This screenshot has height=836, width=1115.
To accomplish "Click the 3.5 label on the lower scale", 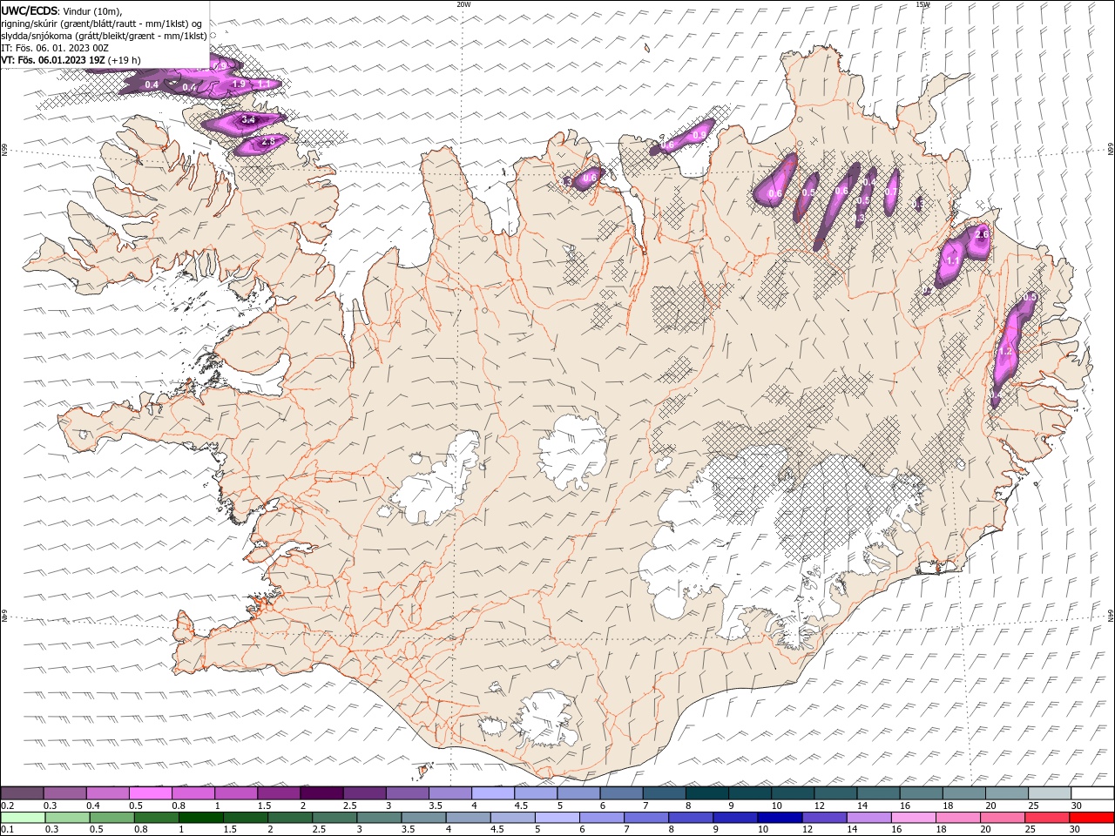I will (x=408, y=829).
